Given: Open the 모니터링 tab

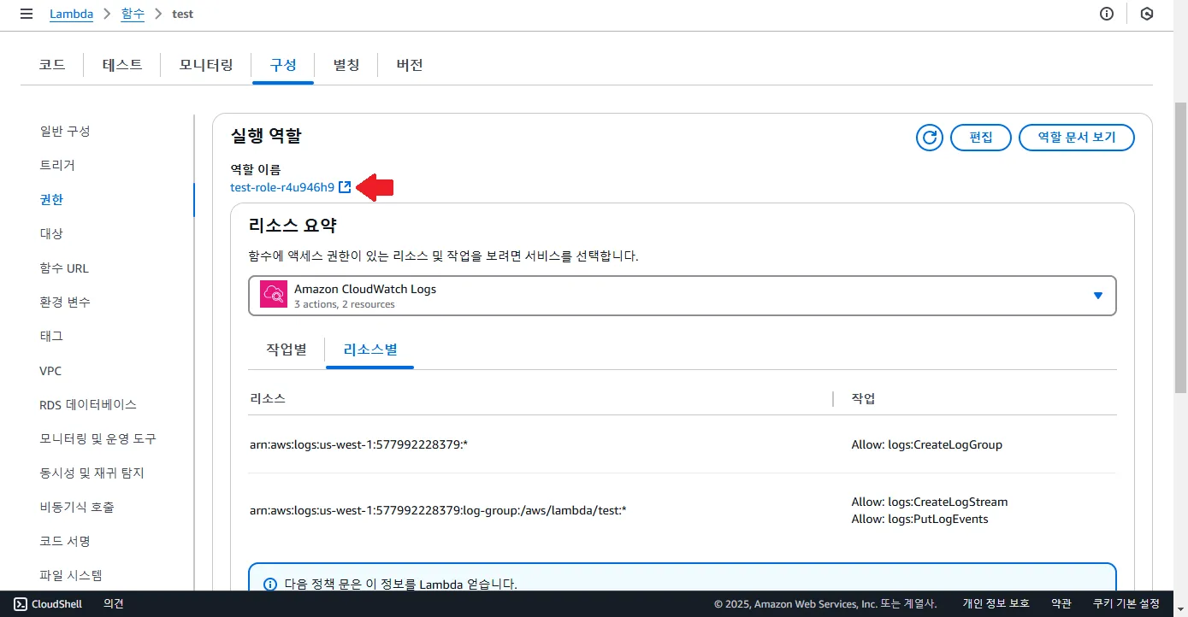Looking at the screenshot, I should coord(206,65).
